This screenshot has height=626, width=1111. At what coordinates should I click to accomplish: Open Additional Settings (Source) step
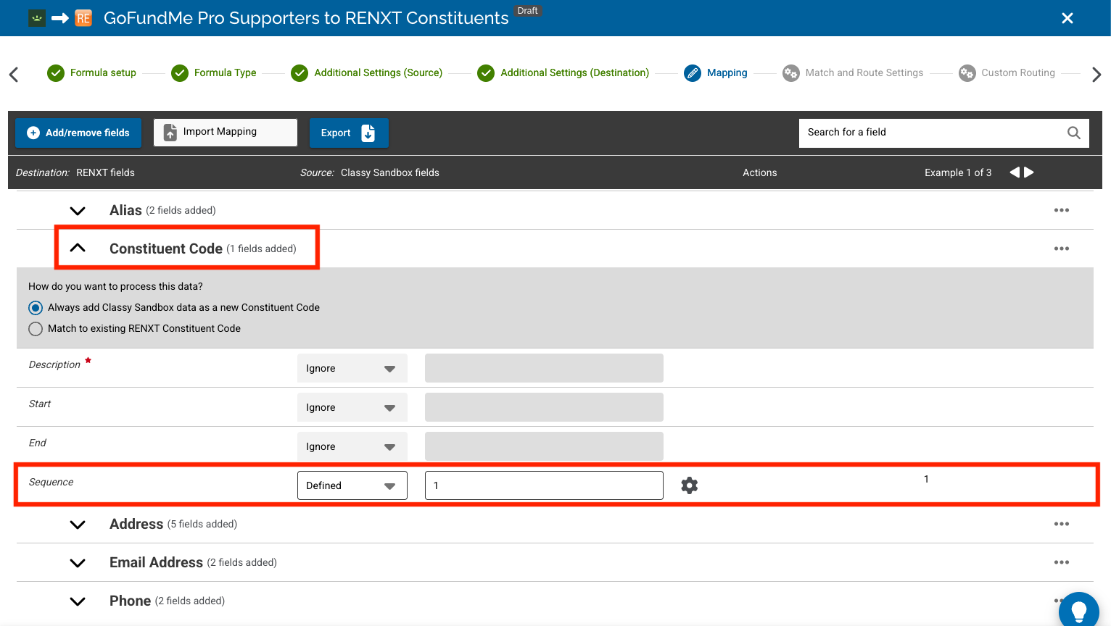point(367,73)
